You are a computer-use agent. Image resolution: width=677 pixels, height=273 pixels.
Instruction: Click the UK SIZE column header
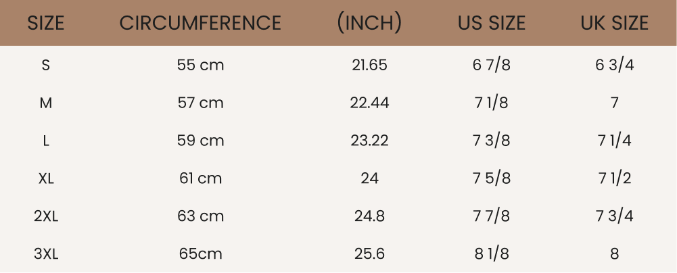click(614, 23)
